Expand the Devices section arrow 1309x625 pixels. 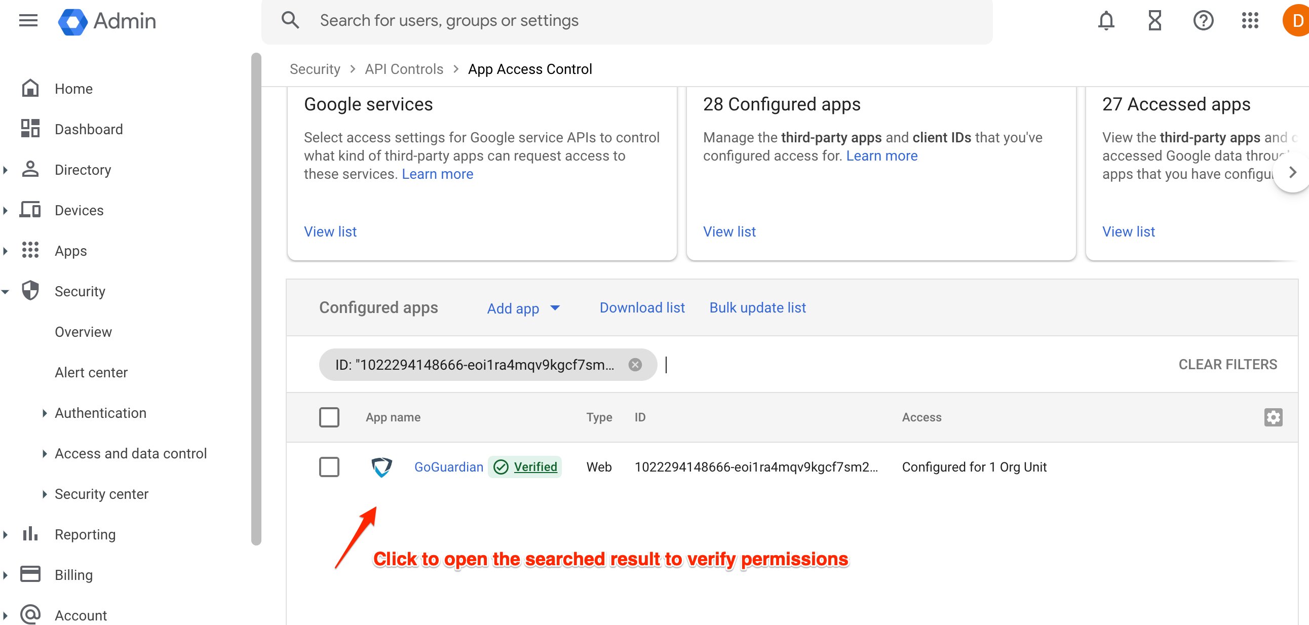[6, 210]
